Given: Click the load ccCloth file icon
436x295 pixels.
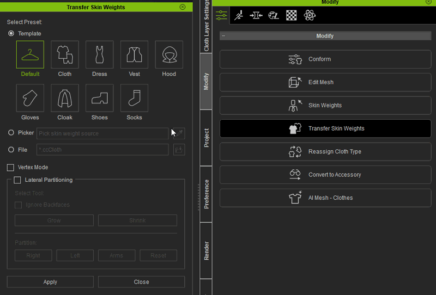Looking at the screenshot, I should (179, 150).
